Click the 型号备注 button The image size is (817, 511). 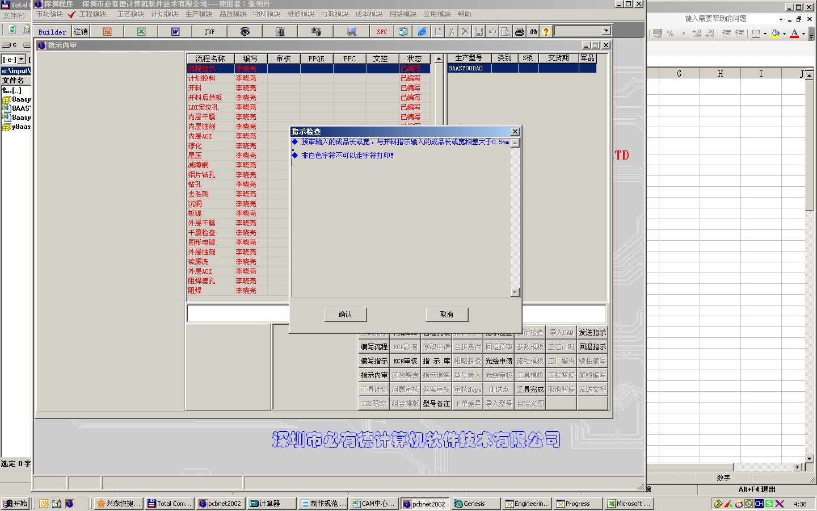click(x=436, y=404)
